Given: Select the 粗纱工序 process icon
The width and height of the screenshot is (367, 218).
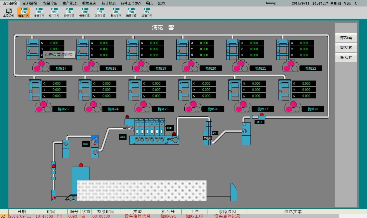Looking at the screenshot, I should coord(117,13).
